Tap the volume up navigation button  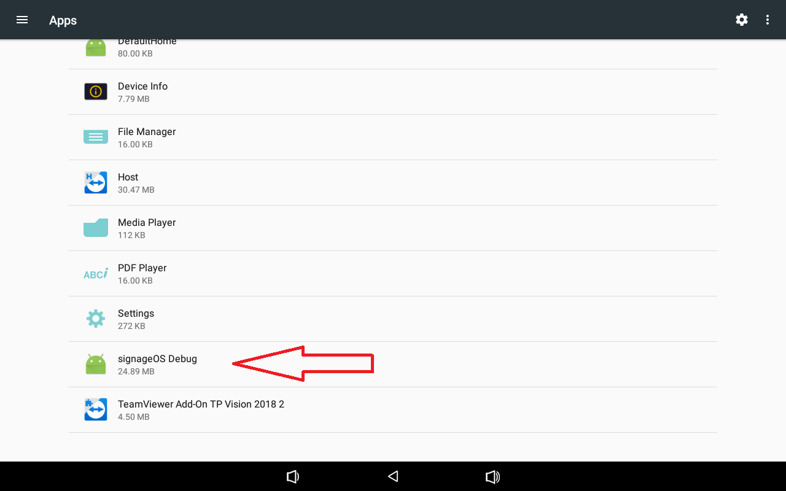(x=492, y=476)
